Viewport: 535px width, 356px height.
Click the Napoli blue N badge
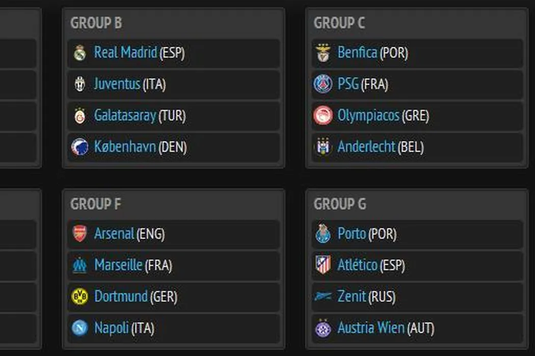tap(80, 328)
